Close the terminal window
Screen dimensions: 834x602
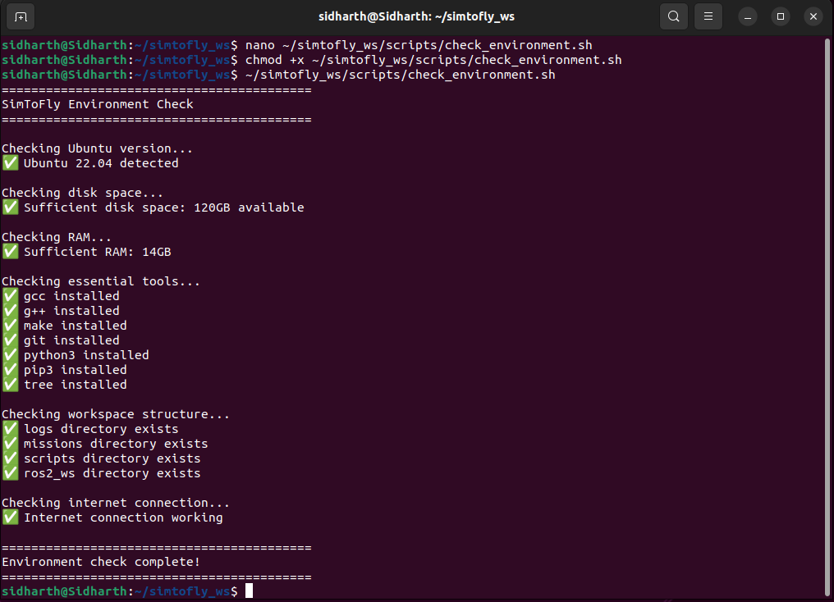pyautogui.click(x=813, y=16)
